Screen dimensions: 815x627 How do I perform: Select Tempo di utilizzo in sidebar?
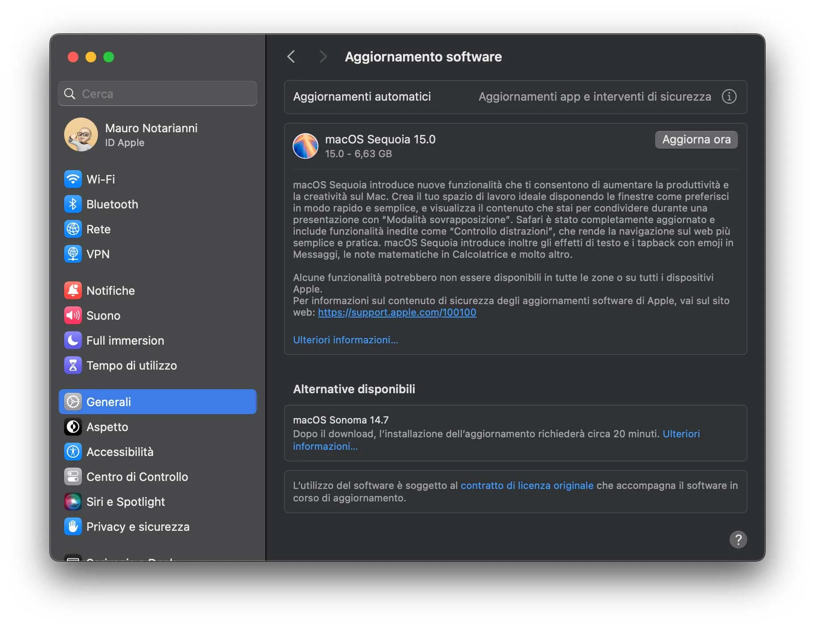158,365
